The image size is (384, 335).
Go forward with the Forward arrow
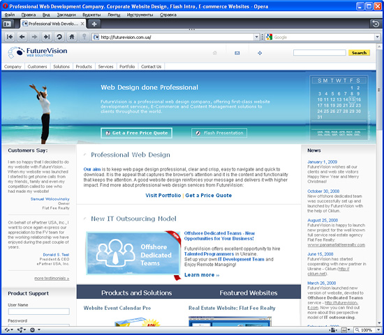34,37
